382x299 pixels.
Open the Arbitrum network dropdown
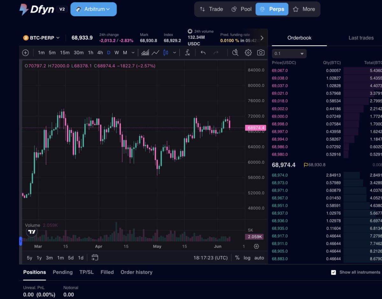coord(94,9)
